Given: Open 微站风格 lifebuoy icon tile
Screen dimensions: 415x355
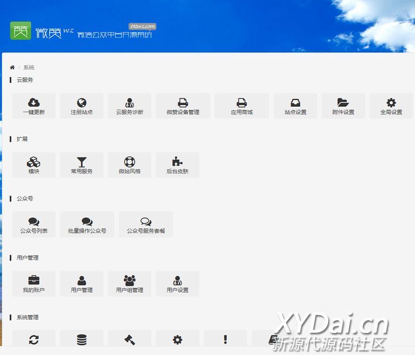Looking at the screenshot, I should pyautogui.click(x=129, y=165).
